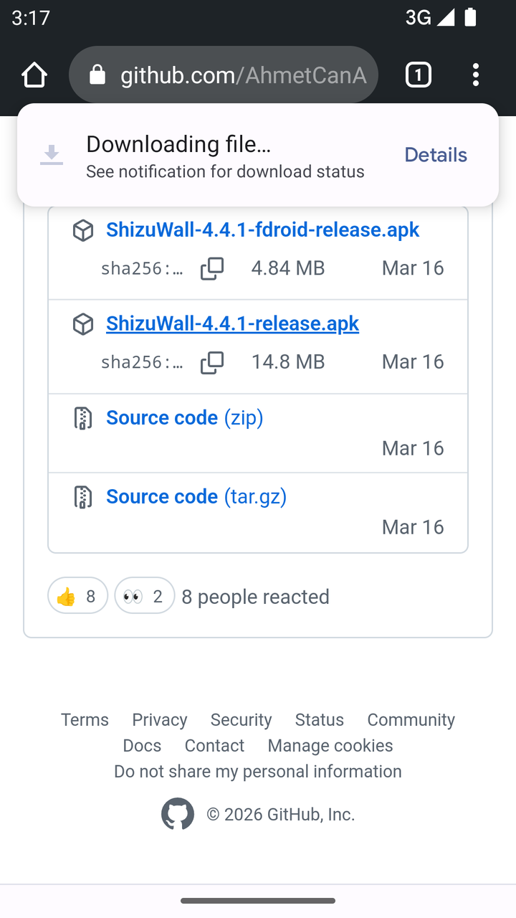Tap the Chrome home icon

[x=34, y=75]
